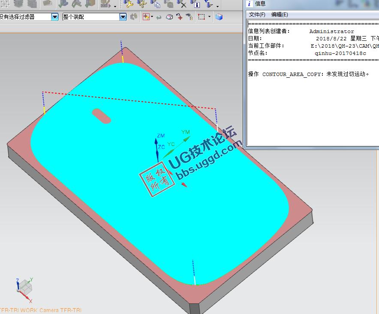Viewport: 379px width, 314px height.
Task: Select the dashed rectangle selection tool
Action: [x=202, y=17]
